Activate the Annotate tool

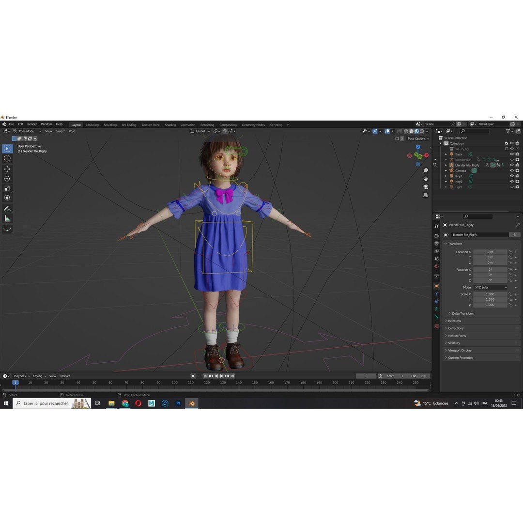pos(7,209)
